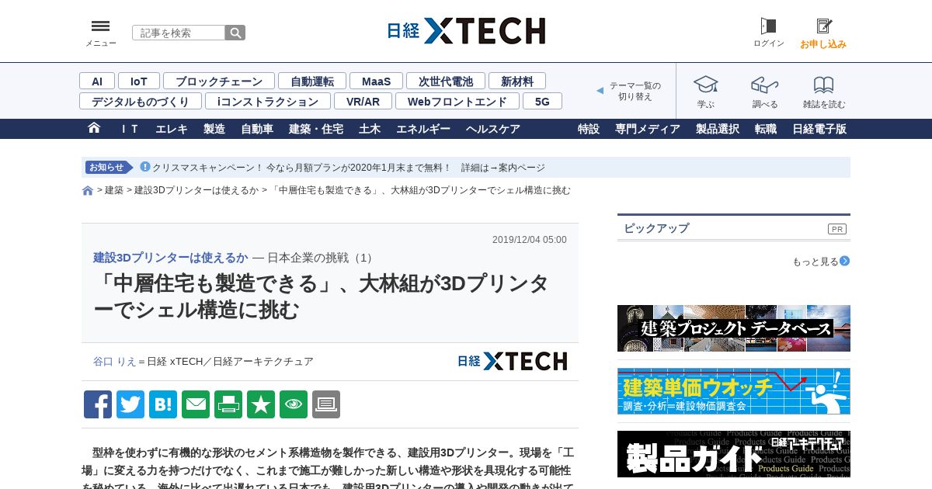This screenshot has height=489, width=932.
Task: Open the エネルギー navigation menu
Action: [x=423, y=129]
